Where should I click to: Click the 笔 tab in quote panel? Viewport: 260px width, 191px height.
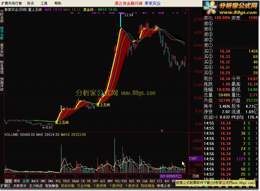pos(206,186)
